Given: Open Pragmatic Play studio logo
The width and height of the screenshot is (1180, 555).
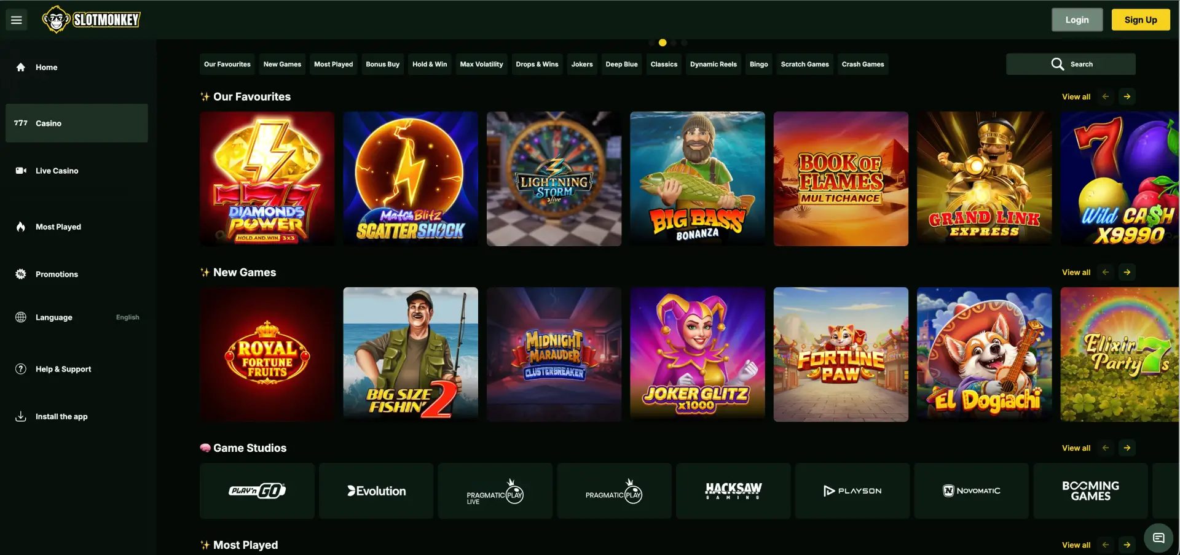Looking at the screenshot, I should [615, 491].
